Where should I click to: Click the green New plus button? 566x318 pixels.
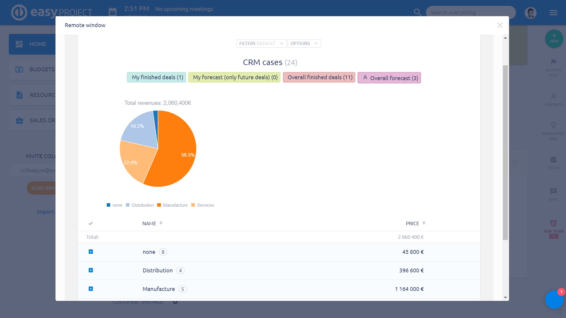(x=554, y=38)
